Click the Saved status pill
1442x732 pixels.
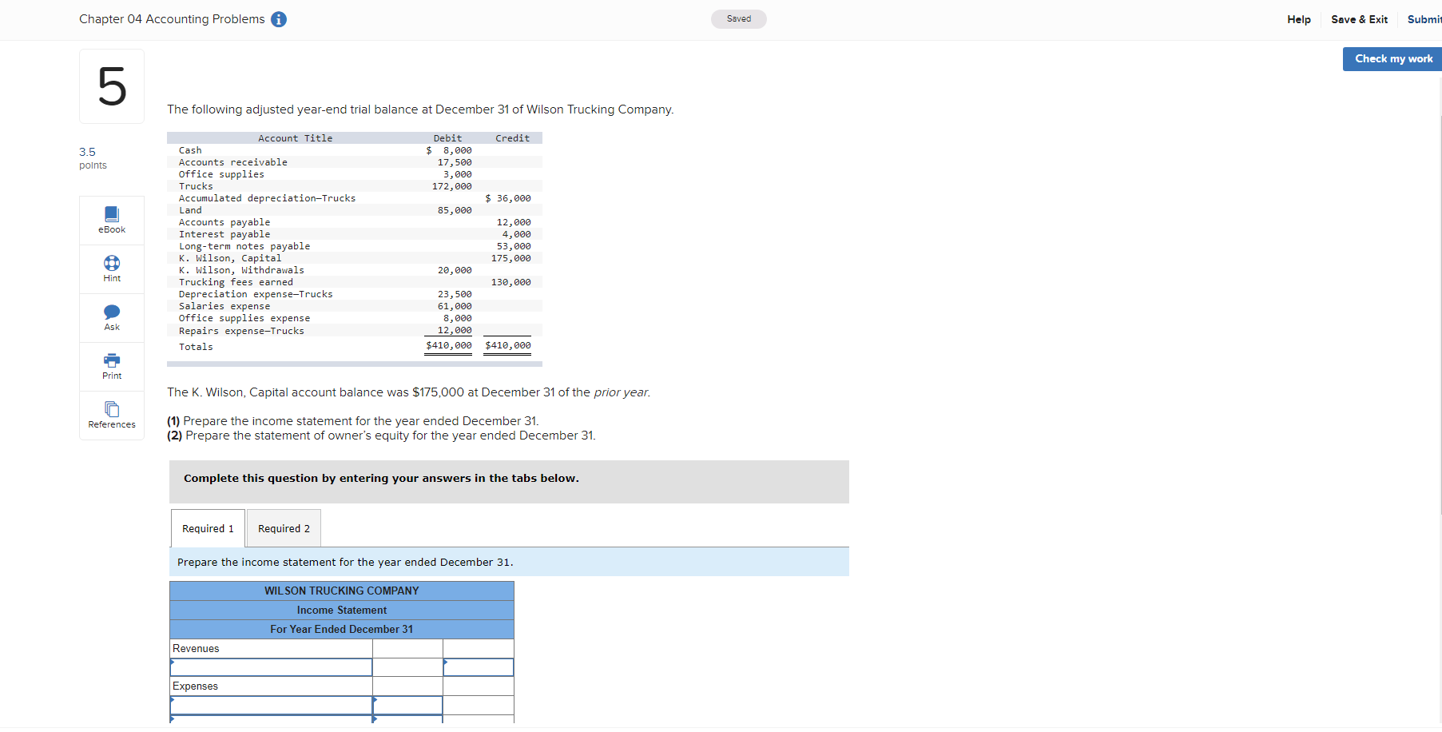click(738, 18)
